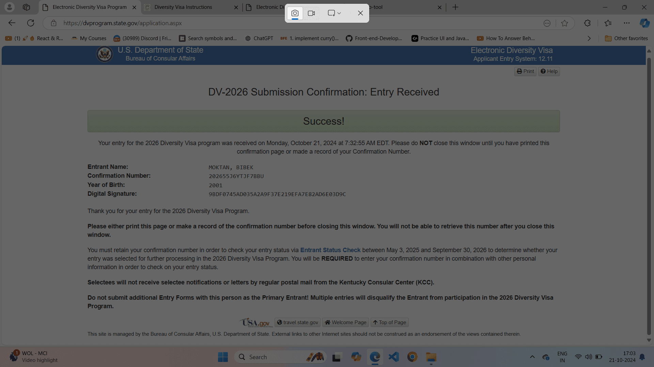Open the Entrant Status Check link

point(330,250)
